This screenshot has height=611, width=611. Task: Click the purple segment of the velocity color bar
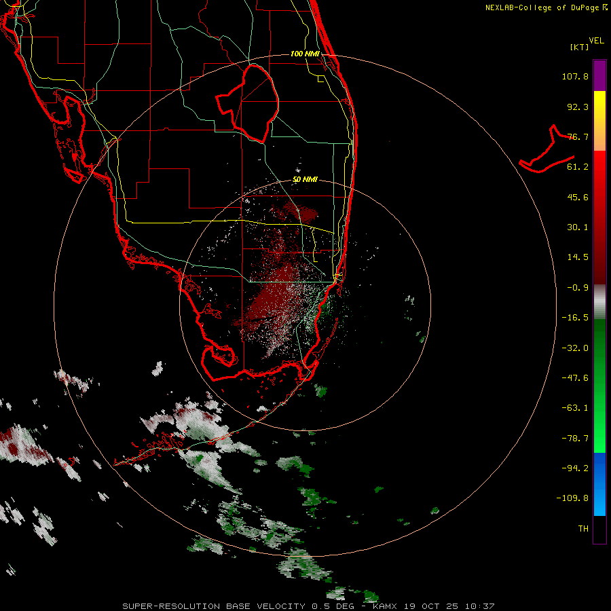coord(599,75)
